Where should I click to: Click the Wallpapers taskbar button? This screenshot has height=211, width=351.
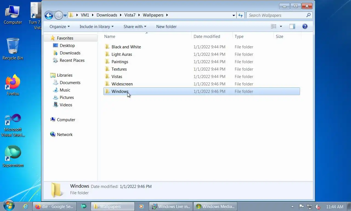[x=113, y=206]
